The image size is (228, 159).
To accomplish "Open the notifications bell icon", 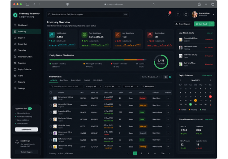I will pos(169,14).
